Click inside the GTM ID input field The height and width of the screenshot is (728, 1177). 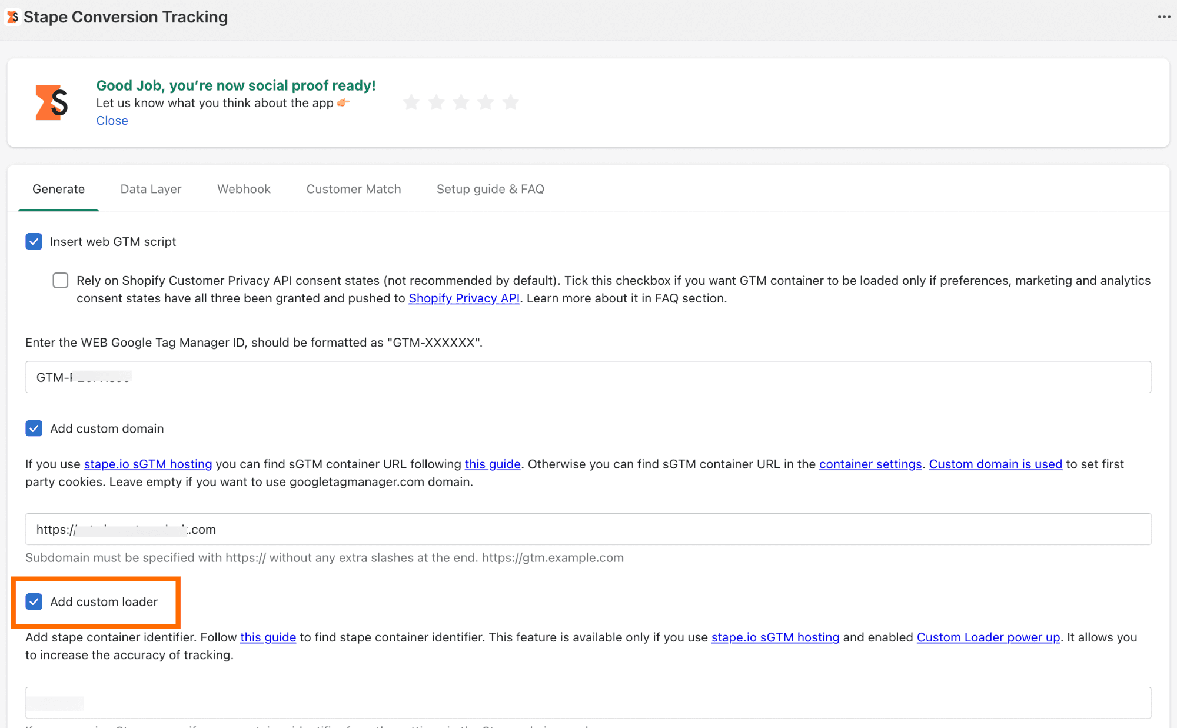click(294, 377)
